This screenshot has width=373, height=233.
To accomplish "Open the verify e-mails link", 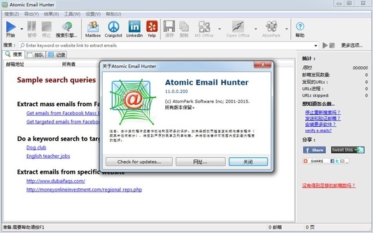I will pyautogui.click(x=318, y=130).
